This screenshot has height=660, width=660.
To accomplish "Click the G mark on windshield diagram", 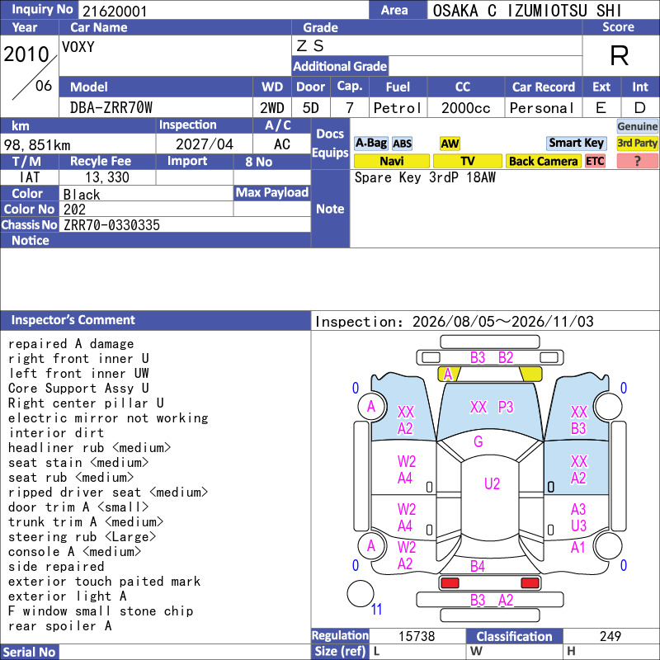I will [x=478, y=442].
